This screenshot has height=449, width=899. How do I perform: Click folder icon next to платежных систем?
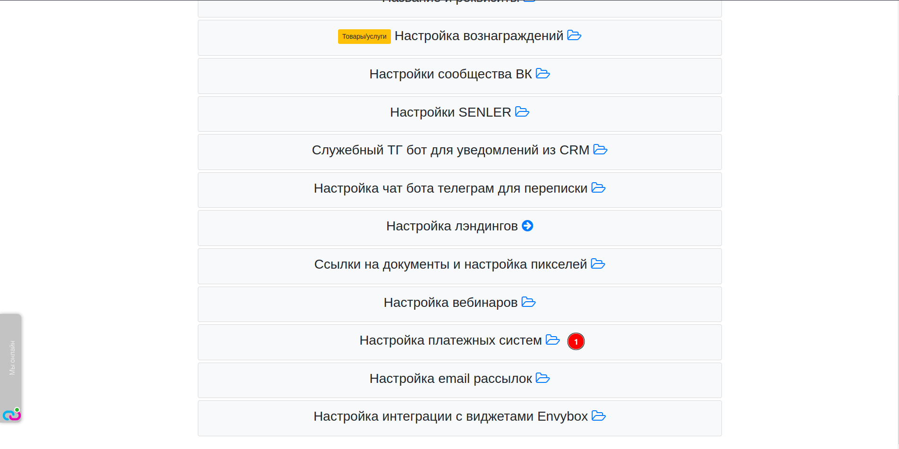(552, 340)
